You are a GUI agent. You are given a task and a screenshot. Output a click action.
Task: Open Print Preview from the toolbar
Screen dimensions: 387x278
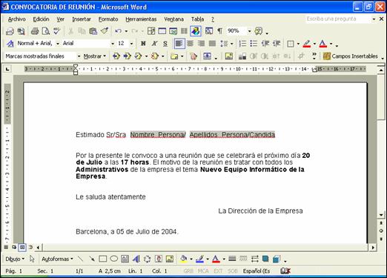[x=46, y=31]
